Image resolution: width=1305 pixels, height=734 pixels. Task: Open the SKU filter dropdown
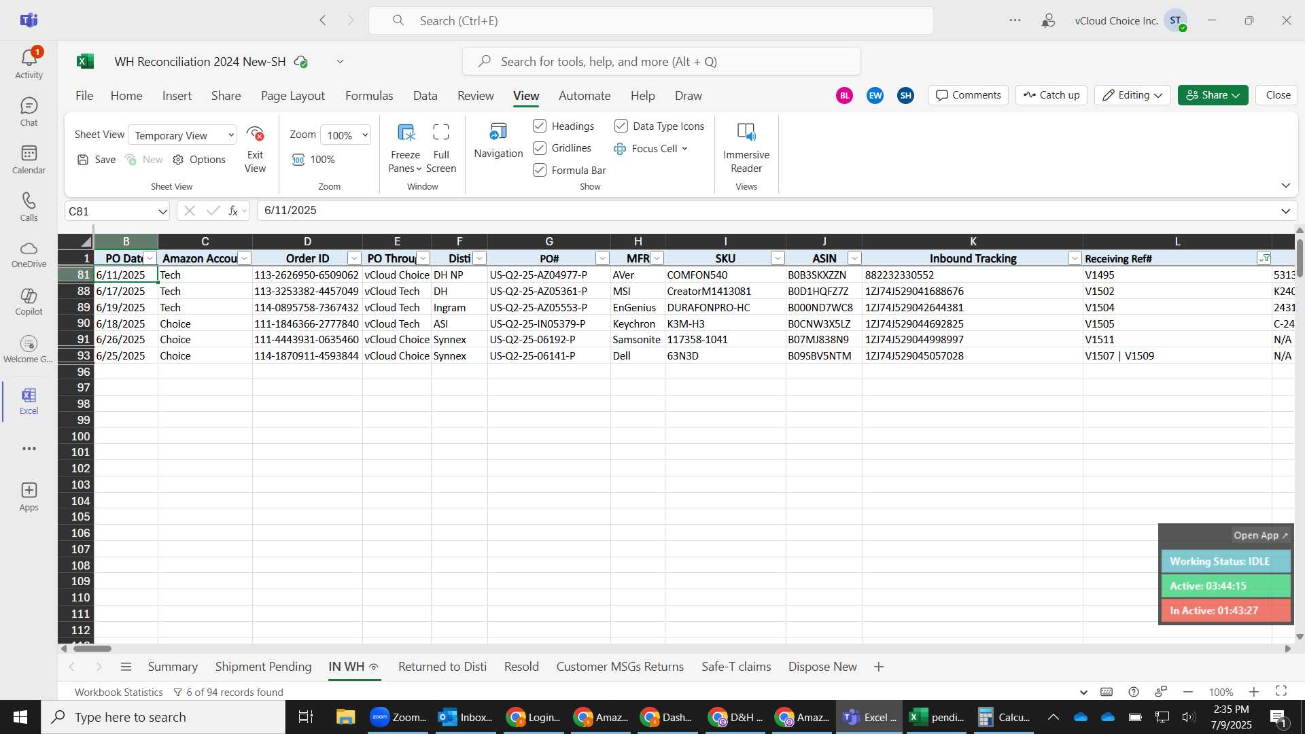tap(778, 258)
